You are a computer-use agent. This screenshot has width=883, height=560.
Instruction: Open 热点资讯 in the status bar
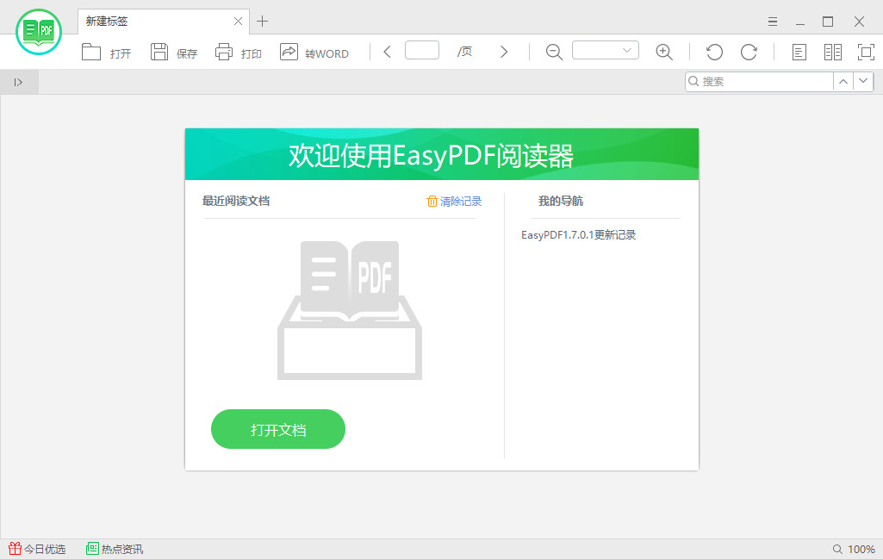coord(115,549)
